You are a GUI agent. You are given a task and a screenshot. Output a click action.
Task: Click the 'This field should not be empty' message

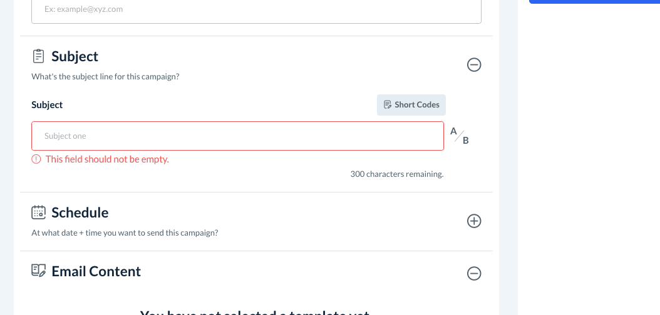(x=107, y=159)
